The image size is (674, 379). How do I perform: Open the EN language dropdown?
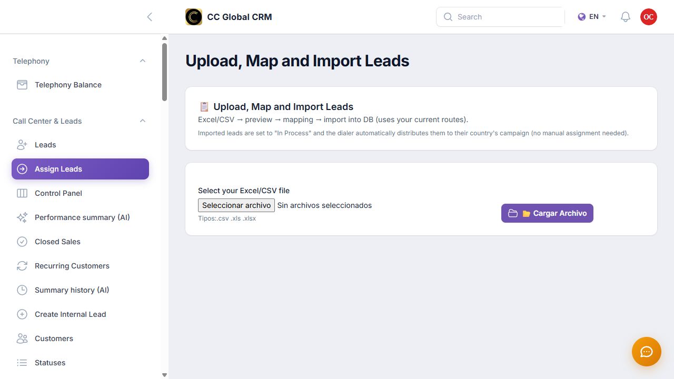pos(592,17)
